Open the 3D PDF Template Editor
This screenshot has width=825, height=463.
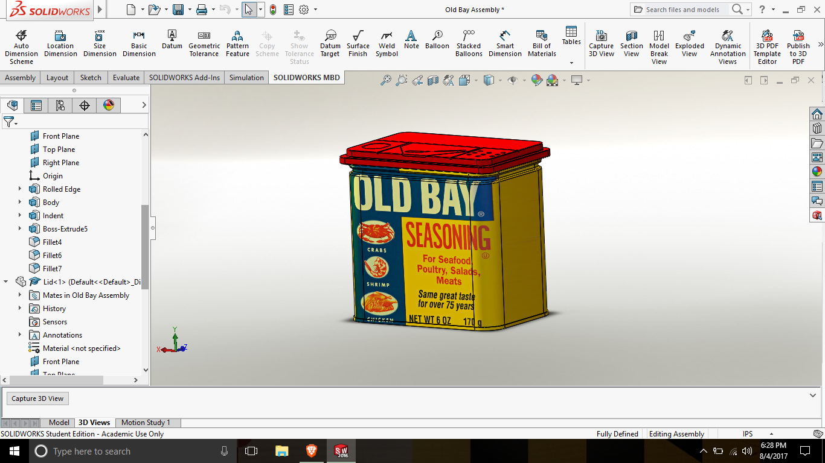coord(767,47)
